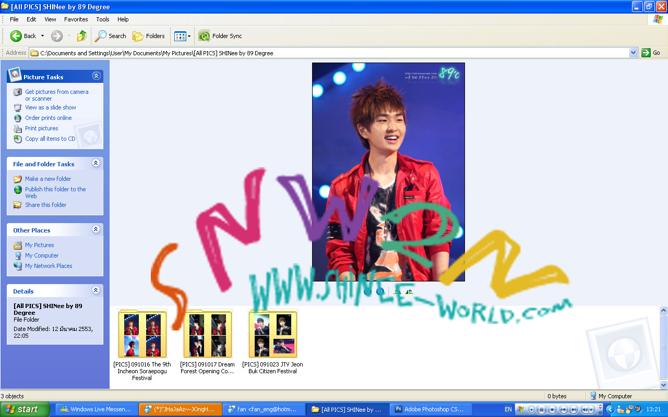
Task: Toggle the Folders pane button
Action: (x=149, y=36)
